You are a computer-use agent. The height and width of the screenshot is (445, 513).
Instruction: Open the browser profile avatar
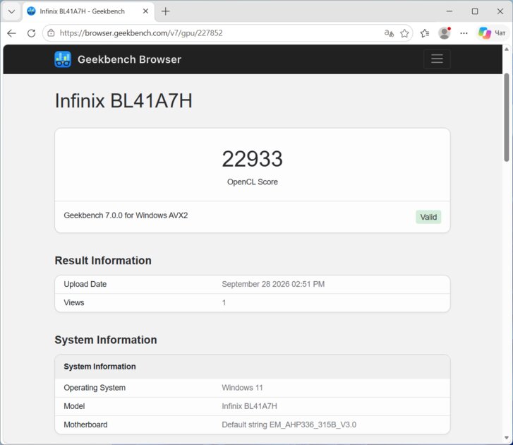point(445,33)
